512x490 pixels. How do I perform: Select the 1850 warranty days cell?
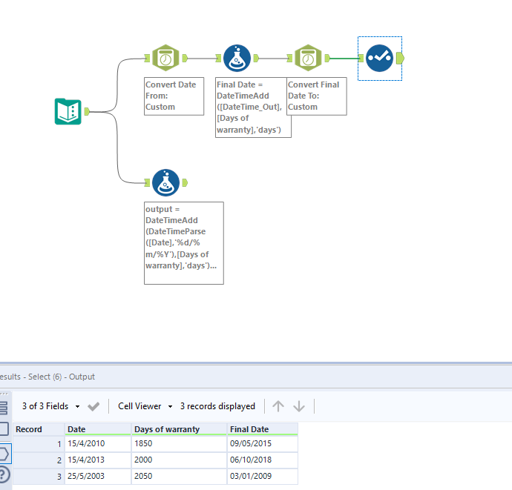179,444
